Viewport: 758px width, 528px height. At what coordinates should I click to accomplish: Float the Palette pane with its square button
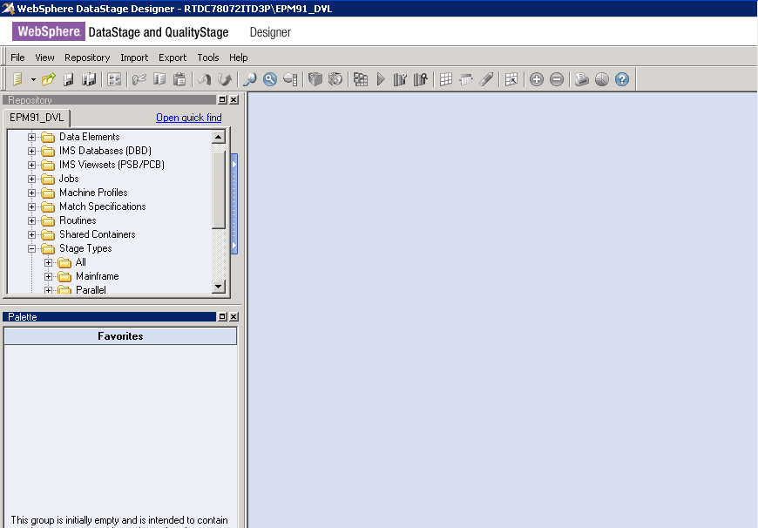tap(222, 316)
